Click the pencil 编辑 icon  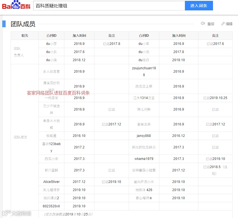tap(223, 24)
